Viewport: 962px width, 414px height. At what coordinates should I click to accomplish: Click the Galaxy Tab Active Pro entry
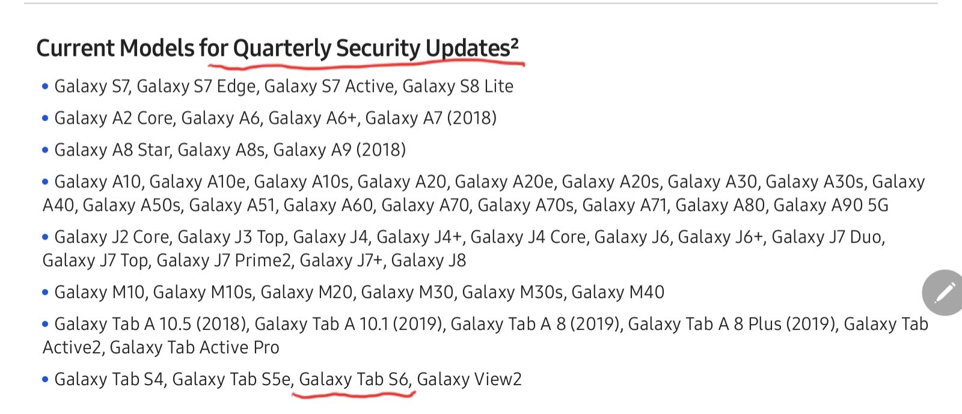(195, 347)
